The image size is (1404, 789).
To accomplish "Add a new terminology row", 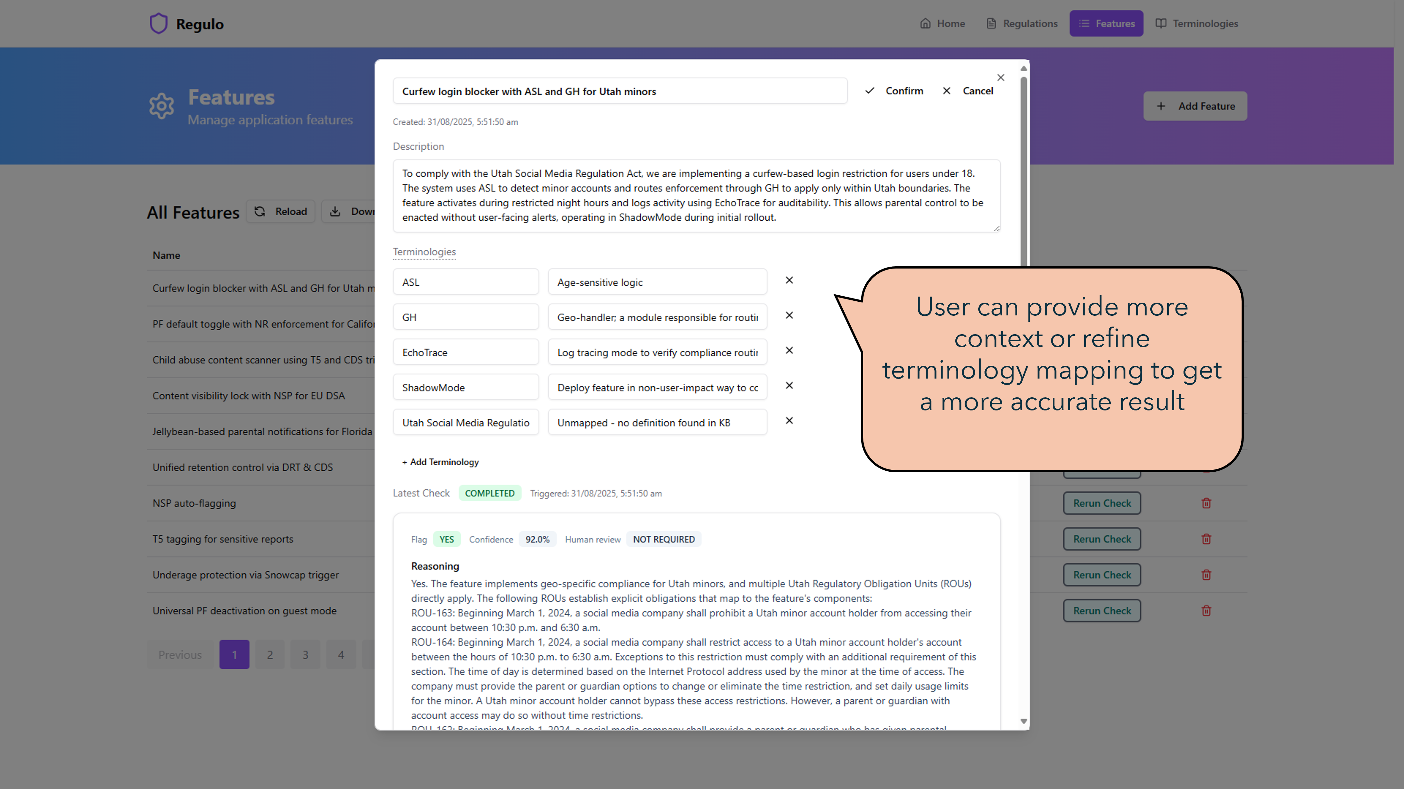I will pos(440,461).
